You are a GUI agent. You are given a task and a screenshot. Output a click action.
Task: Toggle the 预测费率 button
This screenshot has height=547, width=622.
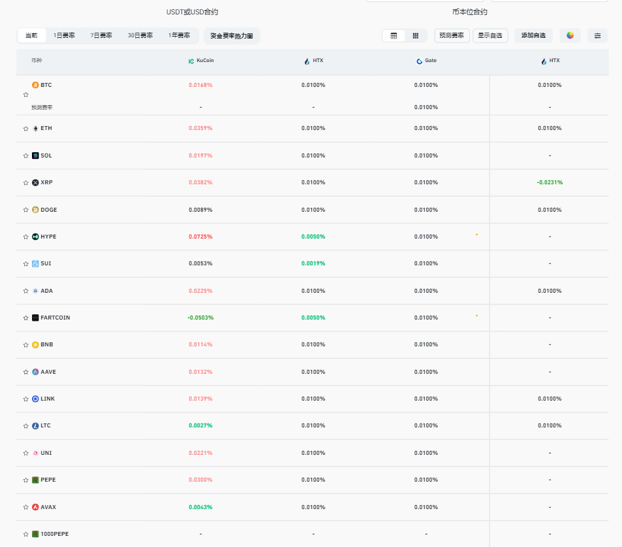[x=452, y=36]
